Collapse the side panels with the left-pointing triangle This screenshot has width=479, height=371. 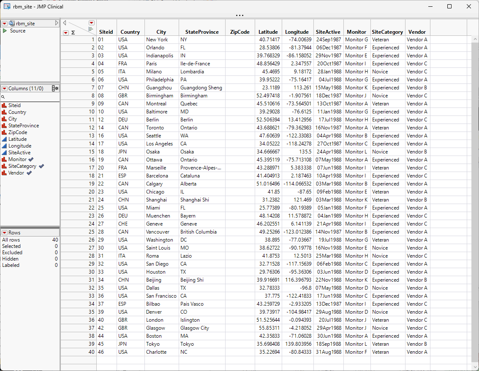(65, 23)
